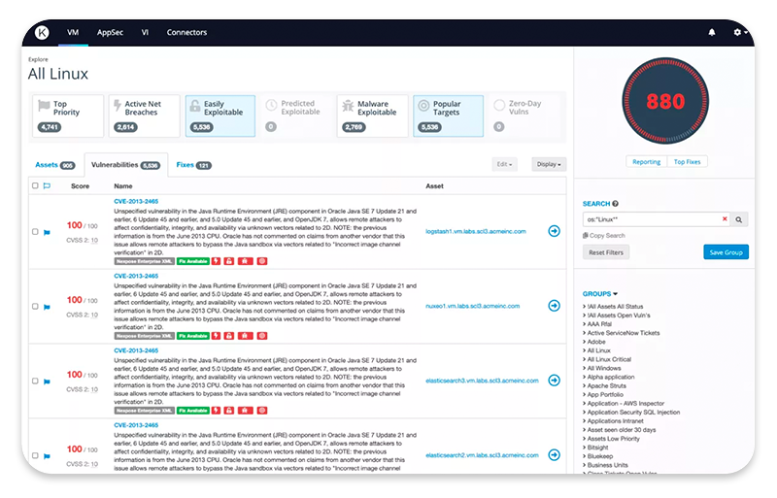Screen dimensions: 777x498
Task: Open nuxeo1.vm.labs.scl3.acmeinc.com asset link
Action: pyautogui.click(x=473, y=306)
